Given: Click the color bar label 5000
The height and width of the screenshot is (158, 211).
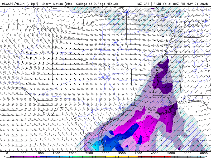Looking at the screenshot, I should [171, 153].
